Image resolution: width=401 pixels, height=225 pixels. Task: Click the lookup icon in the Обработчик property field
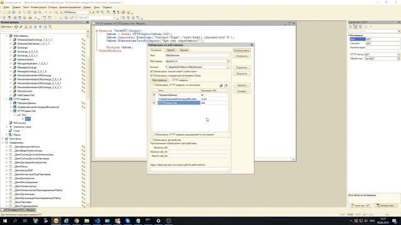click(398, 59)
